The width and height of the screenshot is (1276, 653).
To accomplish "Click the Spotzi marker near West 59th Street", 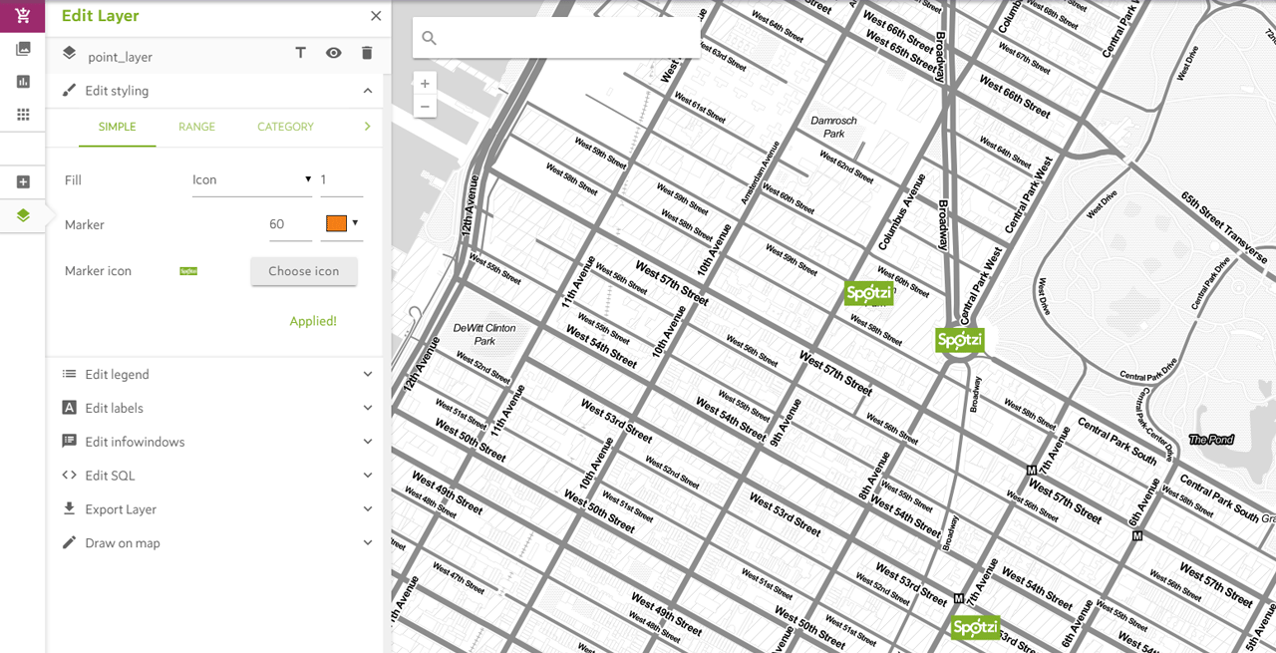I will [x=868, y=293].
